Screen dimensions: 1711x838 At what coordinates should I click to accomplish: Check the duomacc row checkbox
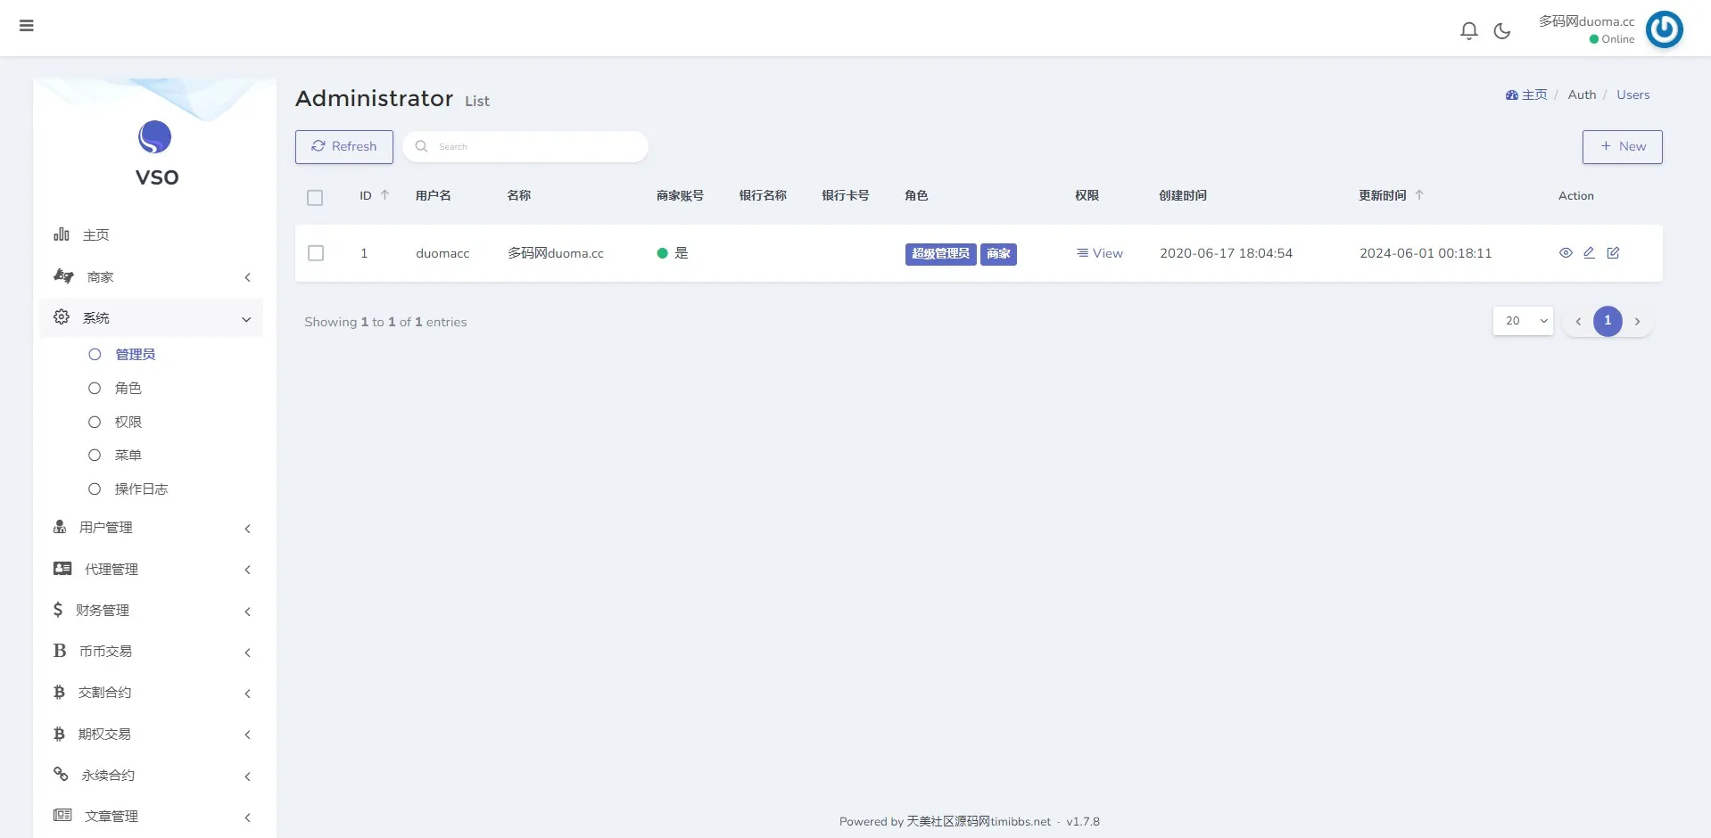(x=316, y=253)
